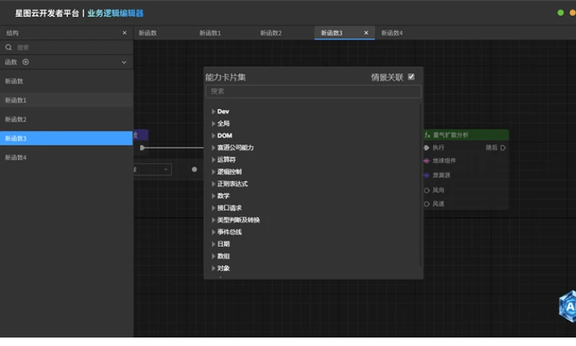Screen dimensions: 576x346
Task: Select the 氯气扩散分析 node header
Action: pyautogui.click(x=466, y=135)
